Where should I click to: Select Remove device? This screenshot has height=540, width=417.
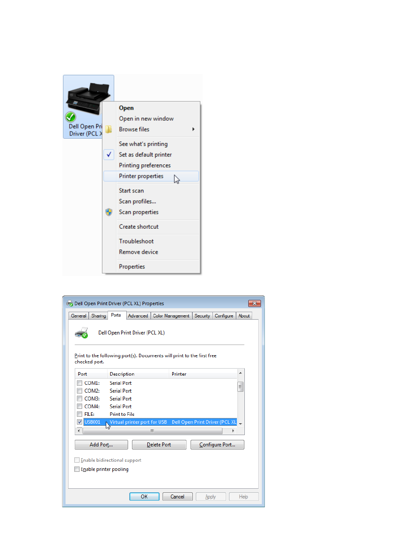tap(139, 252)
